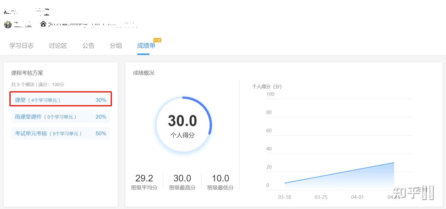Screen dimensions: 446x209
Task: Click the 共 3 个模块 满分 100分 text
Action: point(38,84)
